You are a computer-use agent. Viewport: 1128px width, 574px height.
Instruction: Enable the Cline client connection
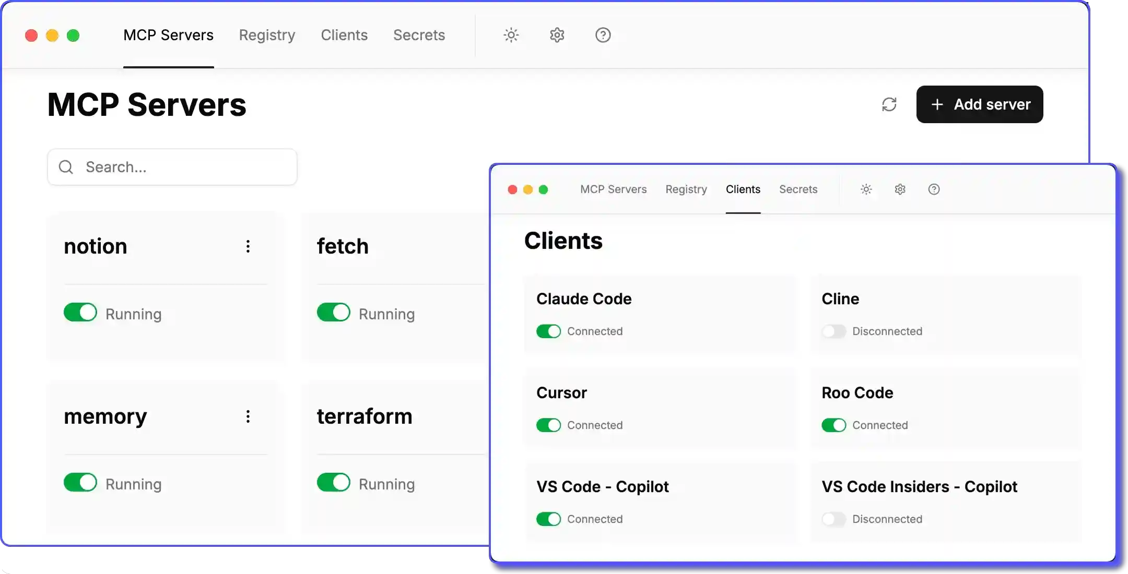click(x=833, y=331)
